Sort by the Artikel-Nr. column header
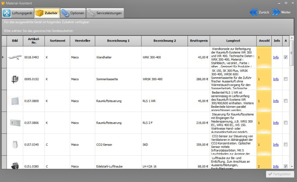Viewport: 297px width, 182px height. click(34, 41)
